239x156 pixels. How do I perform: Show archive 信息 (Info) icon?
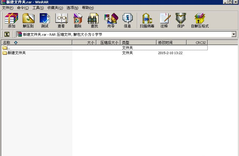pos(127,20)
